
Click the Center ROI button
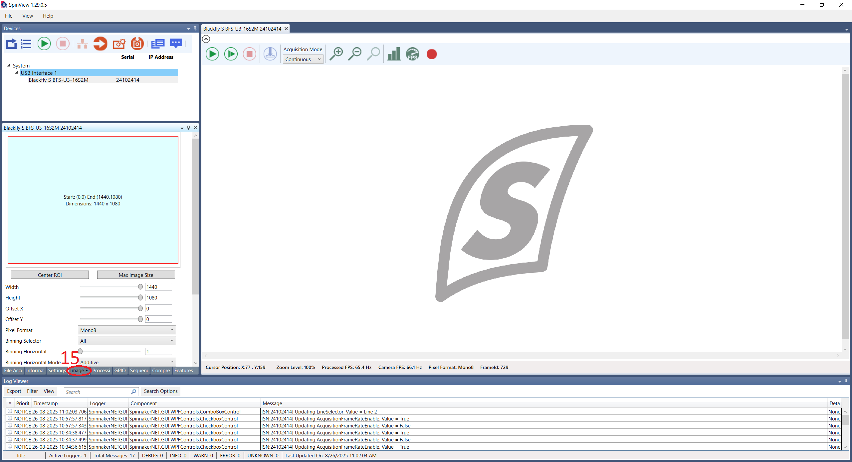pyautogui.click(x=50, y=275)
